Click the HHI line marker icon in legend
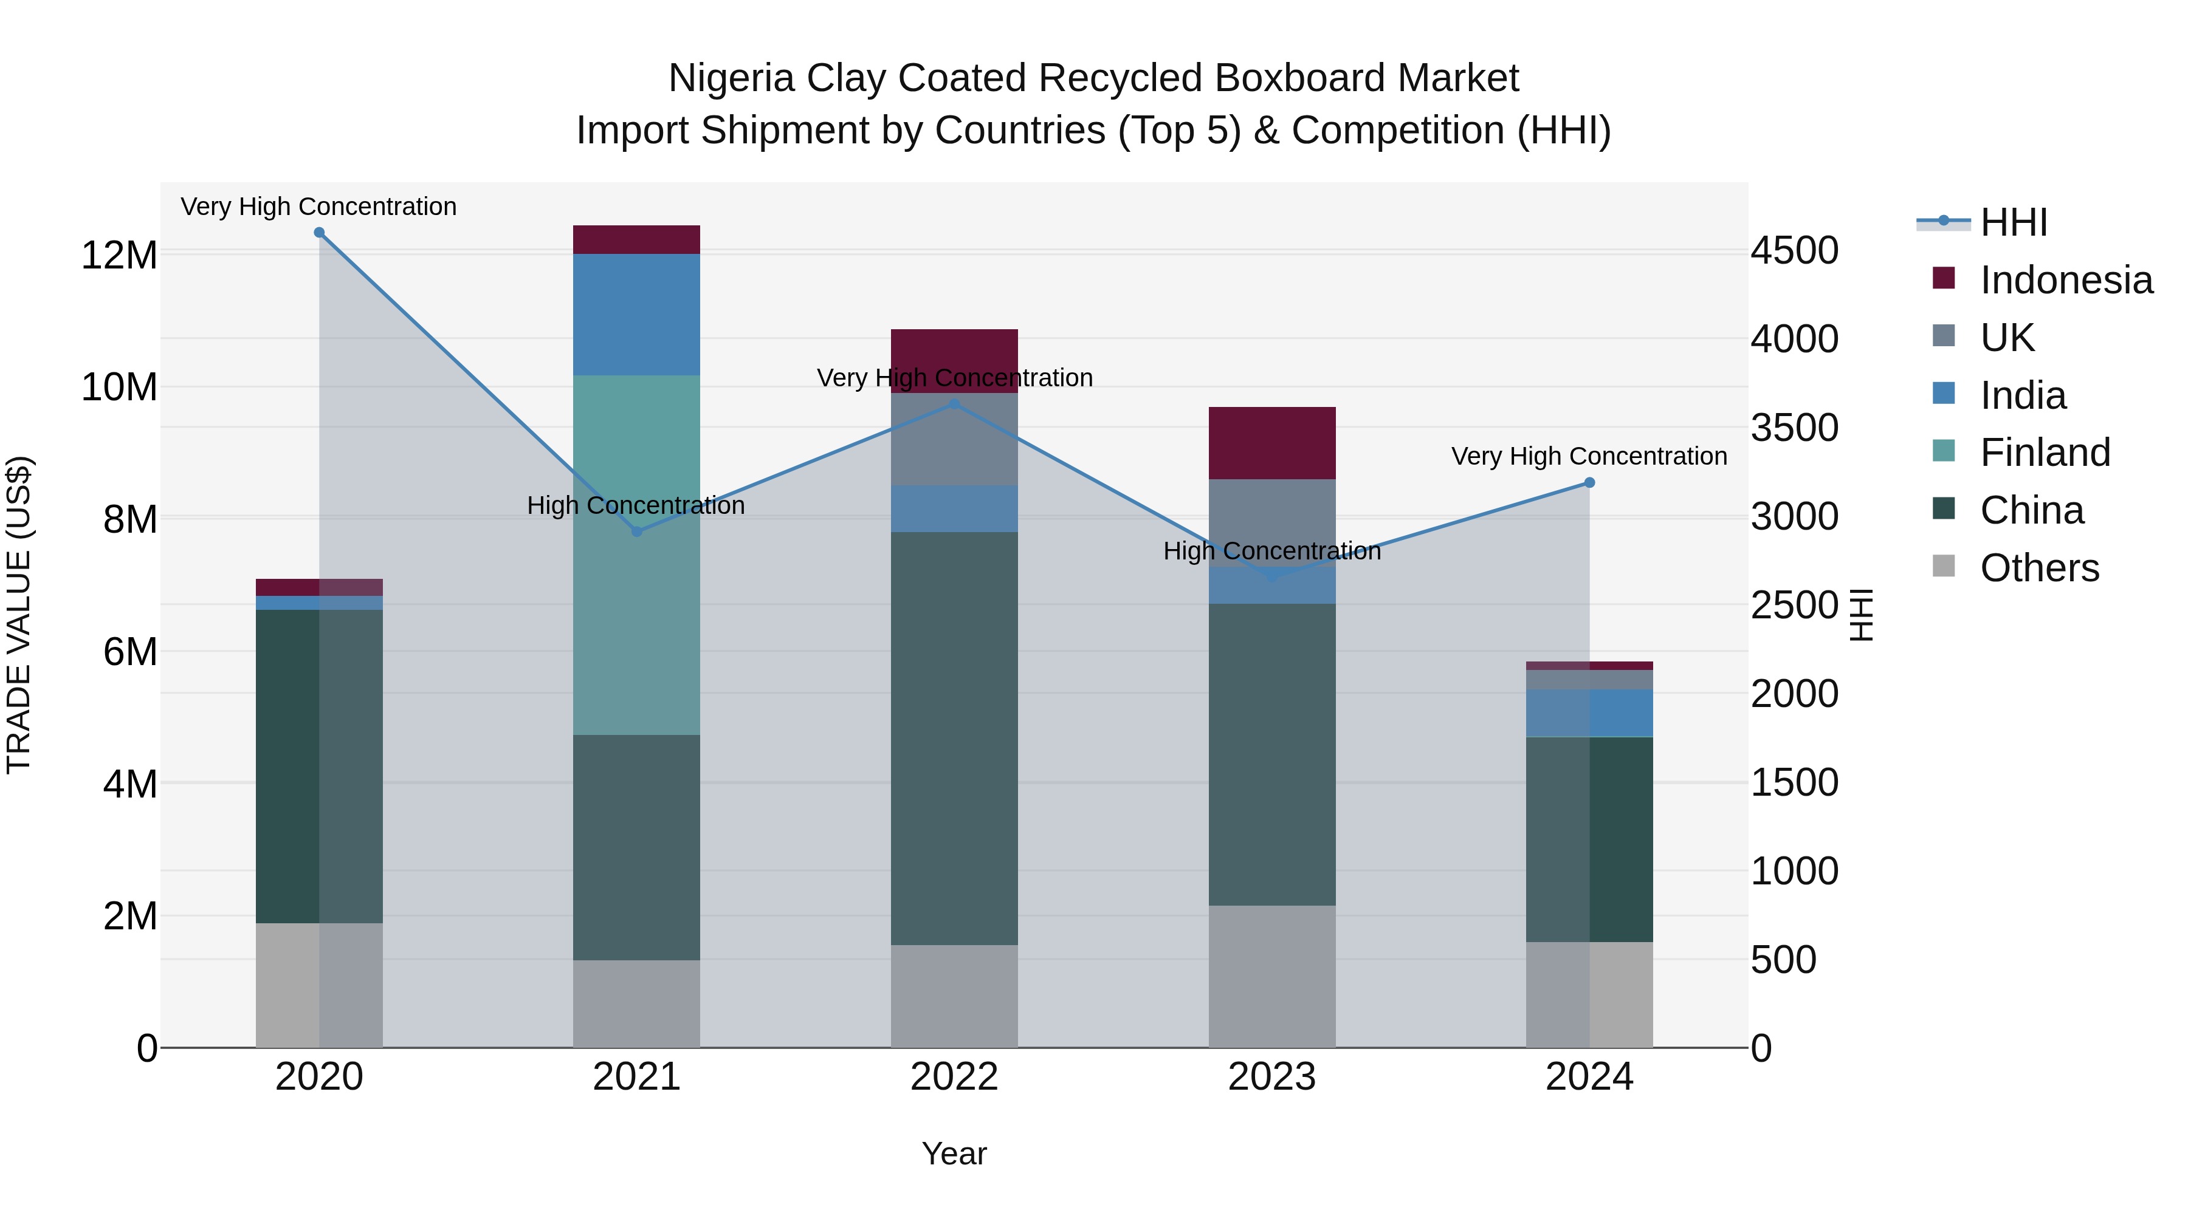The height and width of the screenshot is (1230, 2188). point(1944,220)
